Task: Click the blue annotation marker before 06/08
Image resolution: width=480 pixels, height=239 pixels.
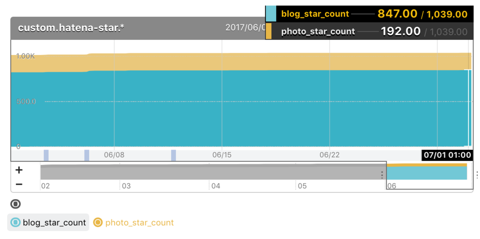Action: pos(87,155)
